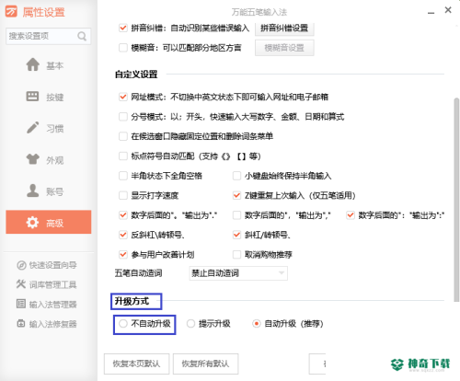Check 在候选窗口隐藏固定位置和删除词条菜单
Image resolution: width=460 pixels, height=381 pixels.
coord(123,136)
